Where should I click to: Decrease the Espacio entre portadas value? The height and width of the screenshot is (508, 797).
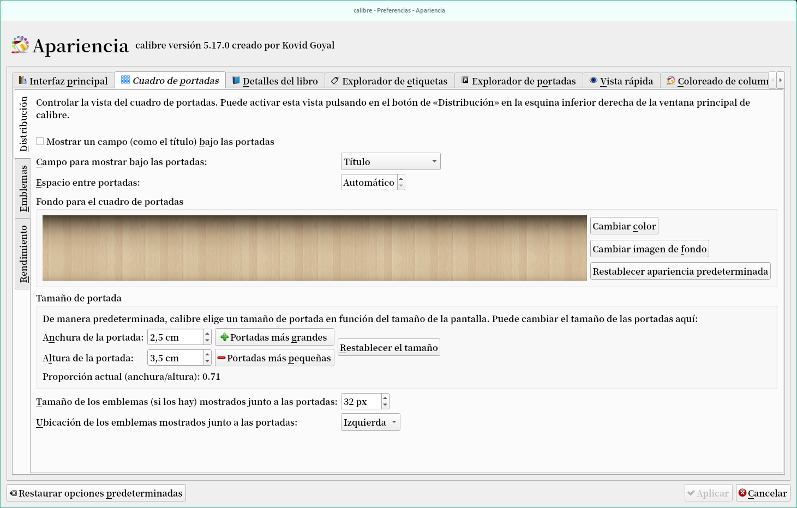point(401,186)
